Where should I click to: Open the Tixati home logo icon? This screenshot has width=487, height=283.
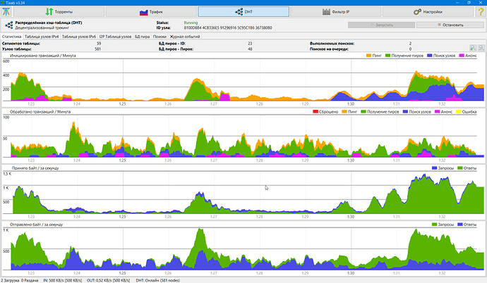(x=6, y=12)
